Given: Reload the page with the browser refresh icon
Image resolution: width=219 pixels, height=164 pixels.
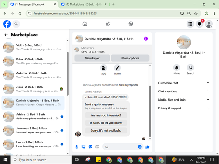Looking at the screenshot, I should click(x=20, y=14).
